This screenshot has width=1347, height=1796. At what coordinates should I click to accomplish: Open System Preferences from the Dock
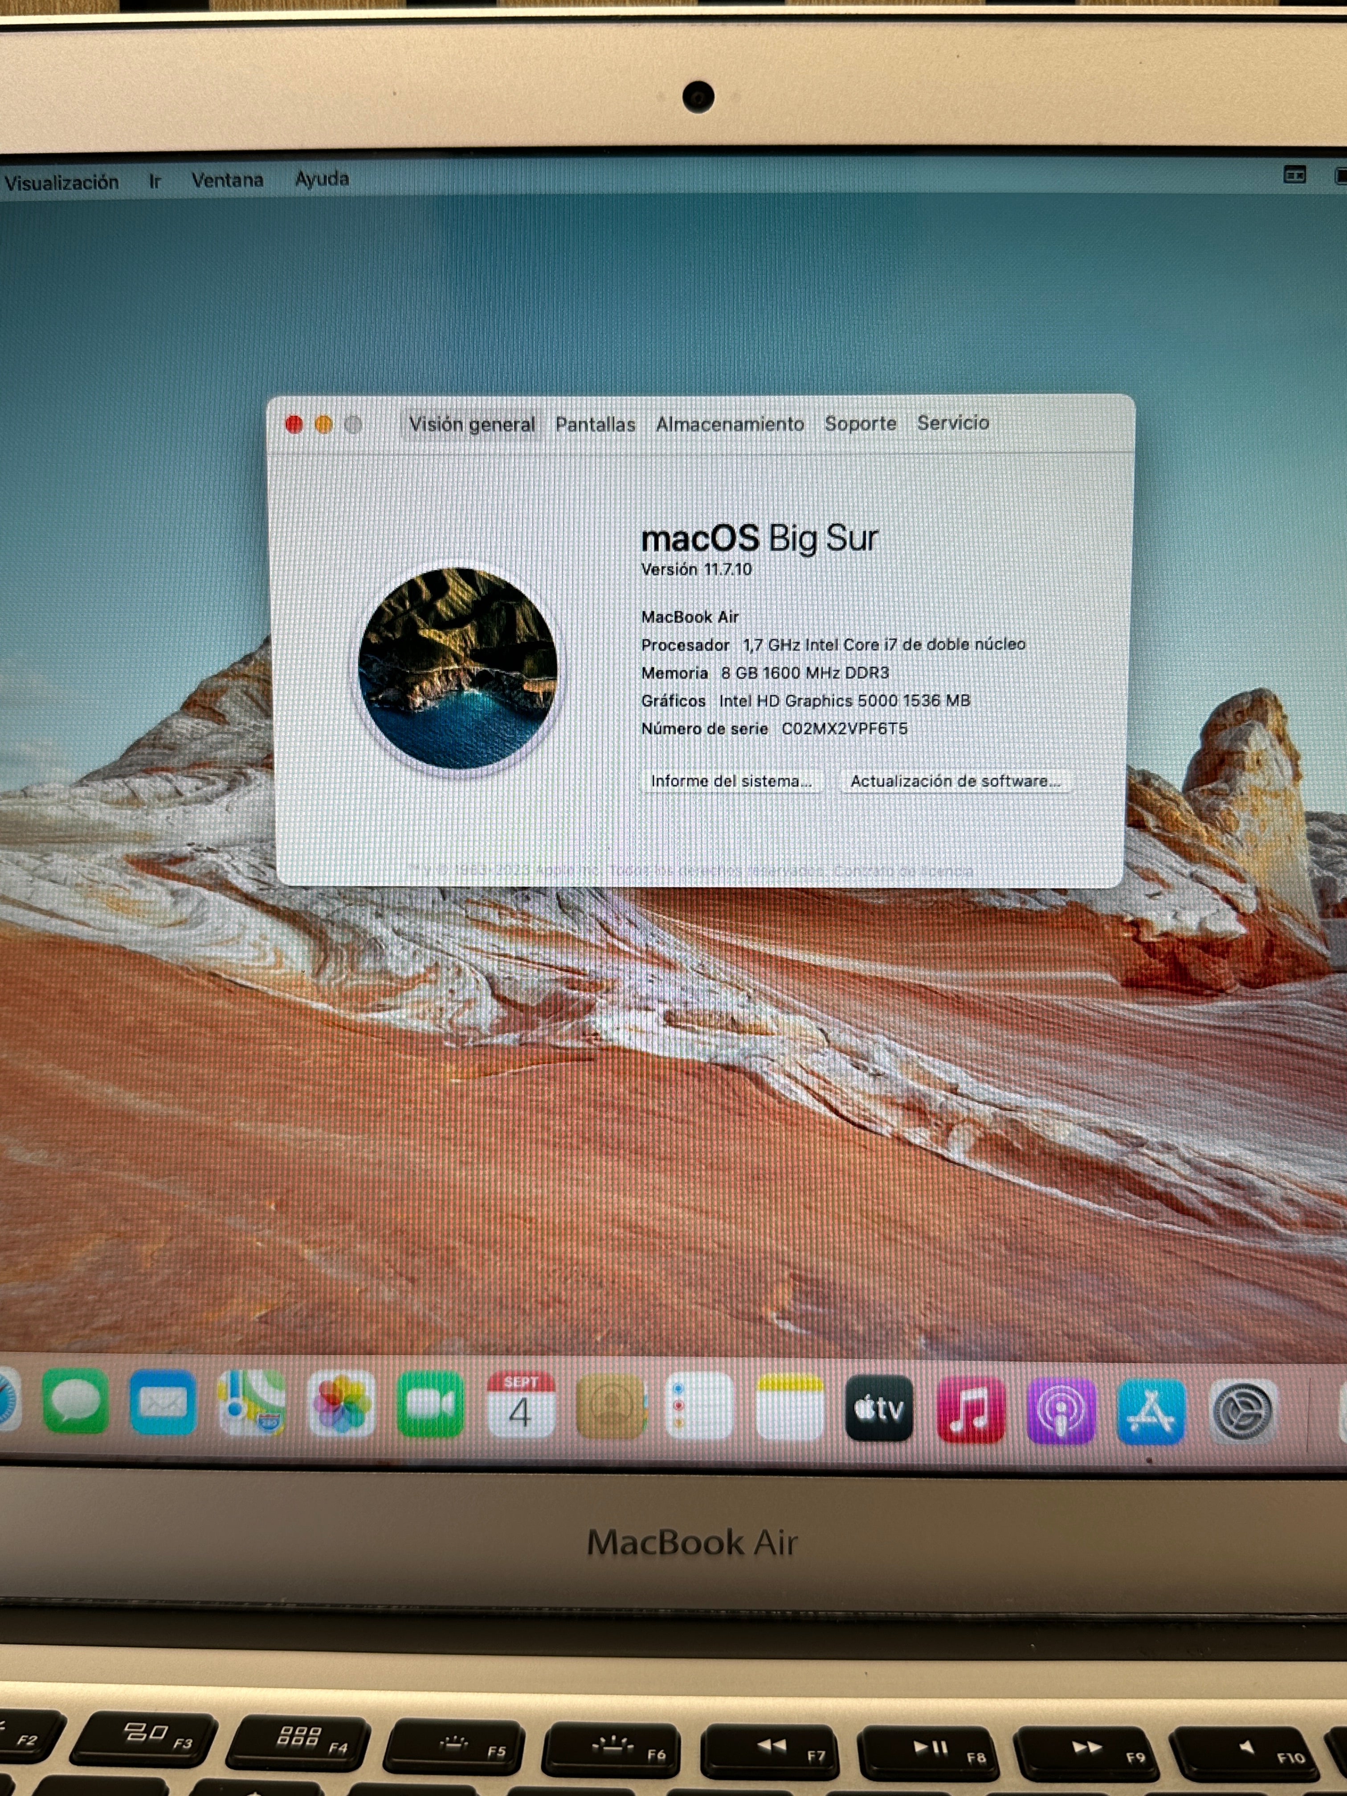(x=1242, y=1412)
